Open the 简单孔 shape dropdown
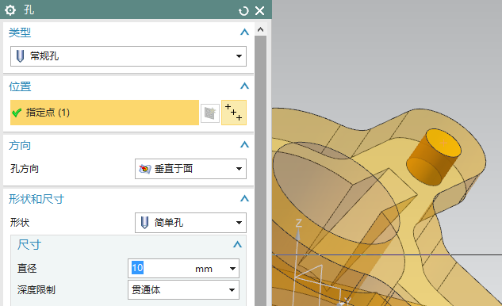Image resolution: width=502 pixels, height=306 pixels. (x=190, y=223)
